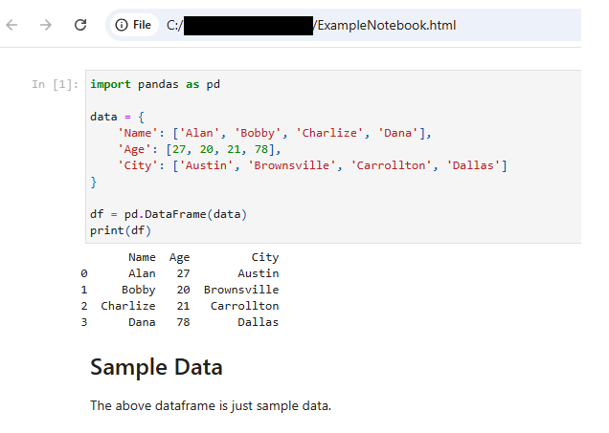The height and width of the screenshot is (433, 609).
Task: Click the 'print(df)' code line
Action: click(121, 230)
